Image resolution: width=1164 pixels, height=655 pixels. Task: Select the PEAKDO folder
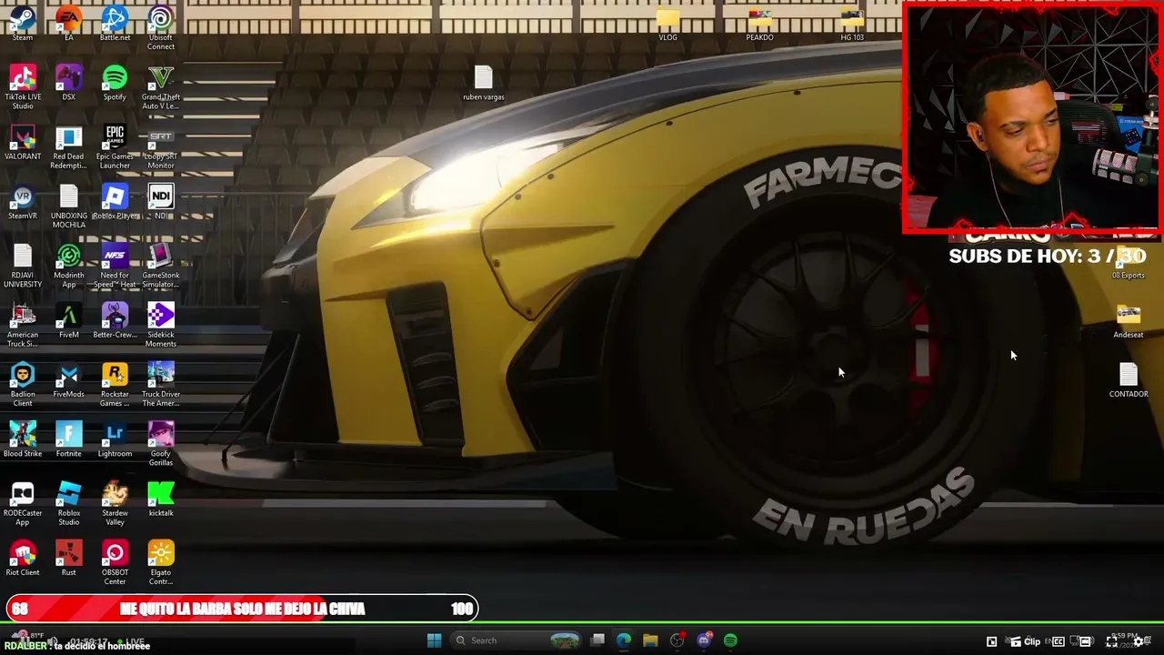coord(759,24)
